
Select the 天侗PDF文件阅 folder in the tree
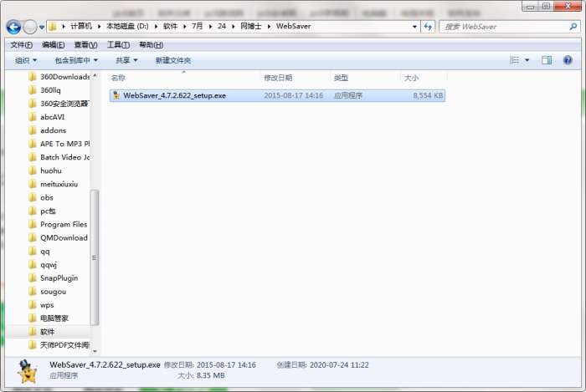point(64,345)
